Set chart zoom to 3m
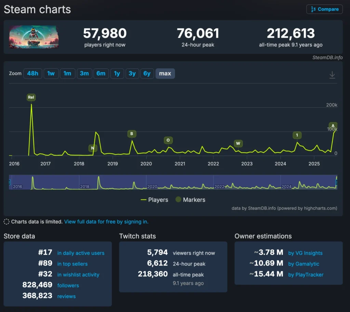 pyautogui.click(x=84, y=73)
